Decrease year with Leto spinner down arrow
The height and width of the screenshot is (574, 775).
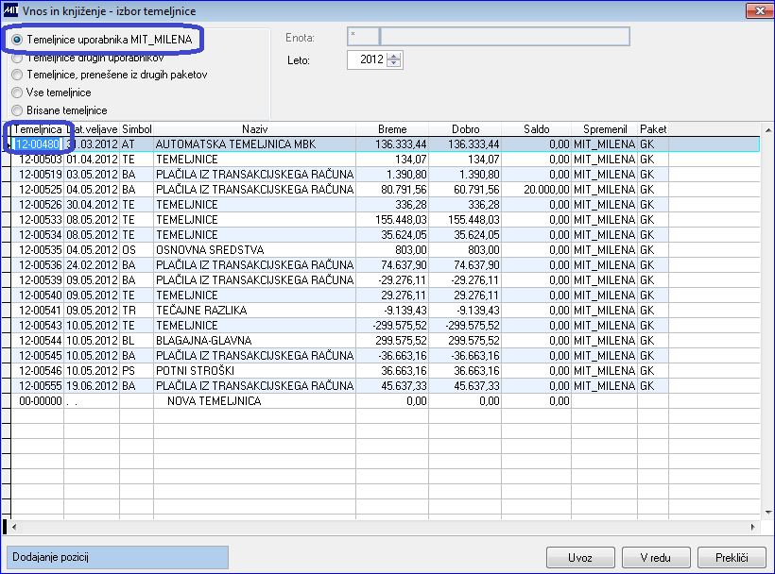coord(394,63)
